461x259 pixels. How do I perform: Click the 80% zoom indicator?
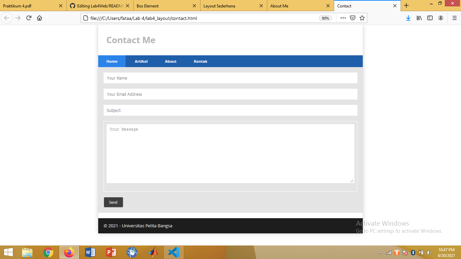coord(325,18)
